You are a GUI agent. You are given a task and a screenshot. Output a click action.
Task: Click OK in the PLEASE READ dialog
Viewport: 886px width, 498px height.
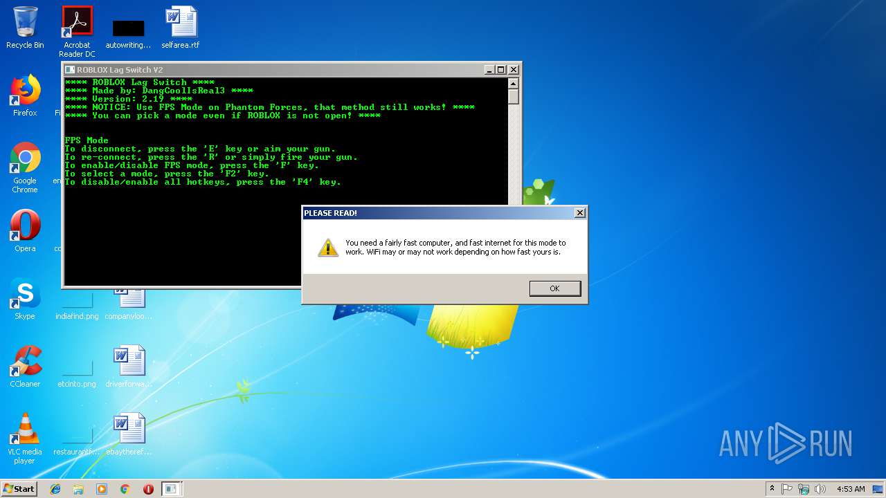554,288
